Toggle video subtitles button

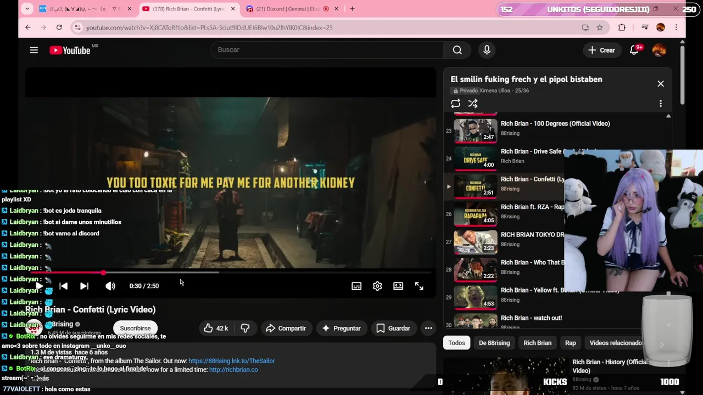(x=356, y=286)
